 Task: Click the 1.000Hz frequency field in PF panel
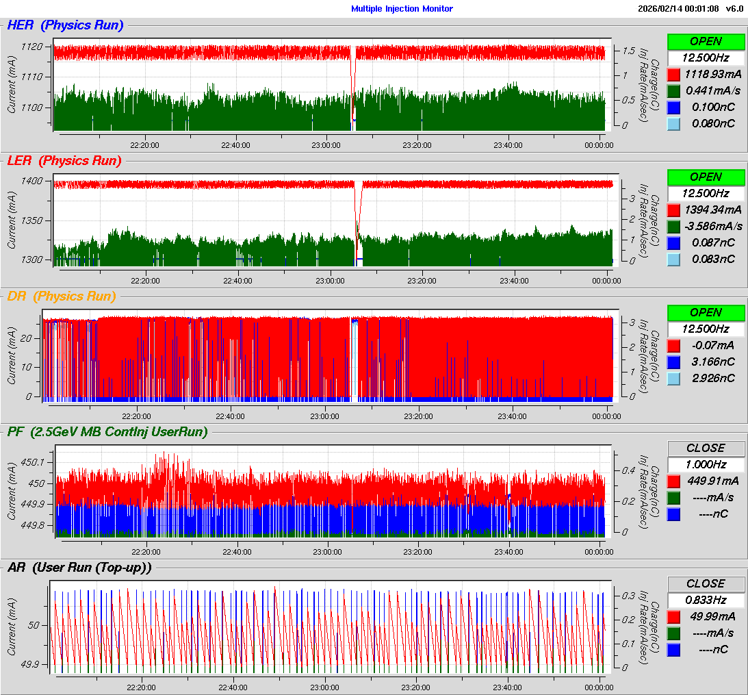706,464
